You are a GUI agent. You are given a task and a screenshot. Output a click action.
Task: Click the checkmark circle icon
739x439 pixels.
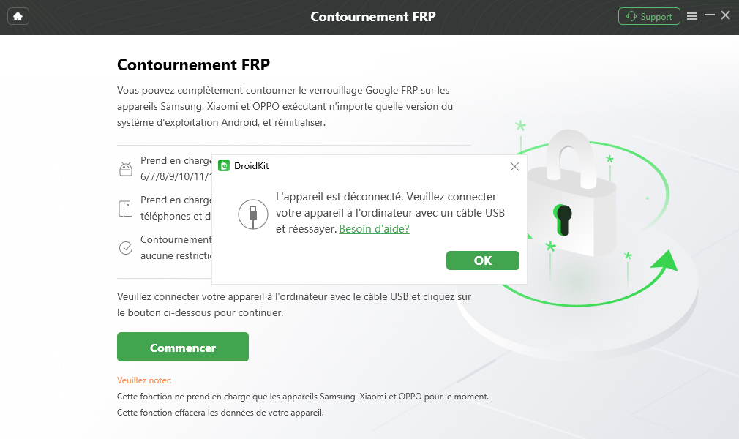click(x=126, y=247)
